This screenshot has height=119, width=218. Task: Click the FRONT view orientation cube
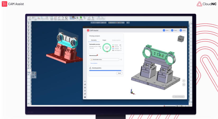coord(181,39)
